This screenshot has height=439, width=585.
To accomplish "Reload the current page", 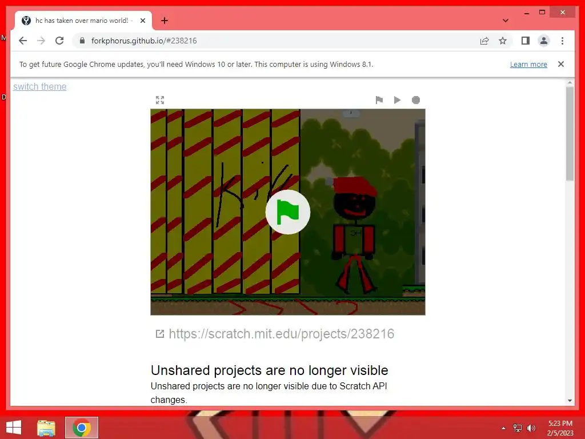I will pyautogui.click(x=59, y=41).
